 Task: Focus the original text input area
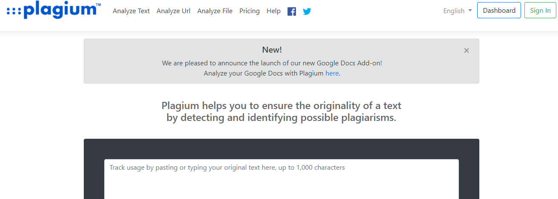click(282, 179)
